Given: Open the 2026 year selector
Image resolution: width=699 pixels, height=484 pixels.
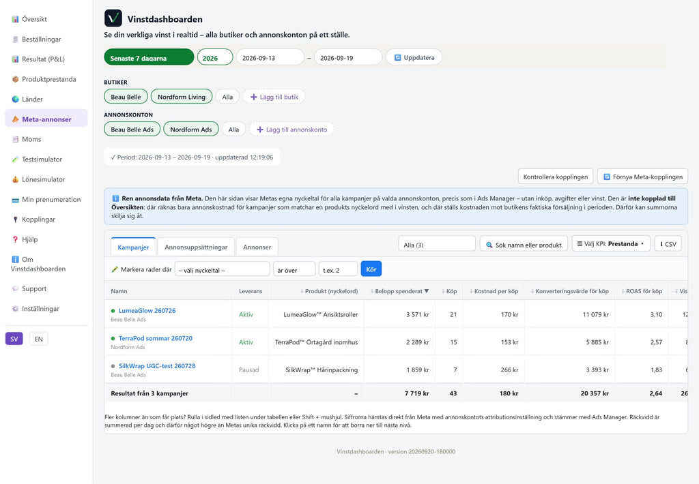Looking at the screenshot, I should pos(215,57).
